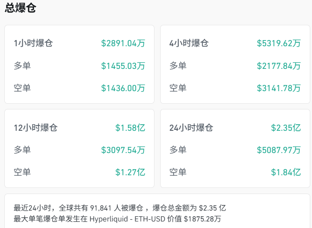Click the $1455.03万 long liquidation value
The width and height of the screenshot is (312, 228).
point(123,66)
